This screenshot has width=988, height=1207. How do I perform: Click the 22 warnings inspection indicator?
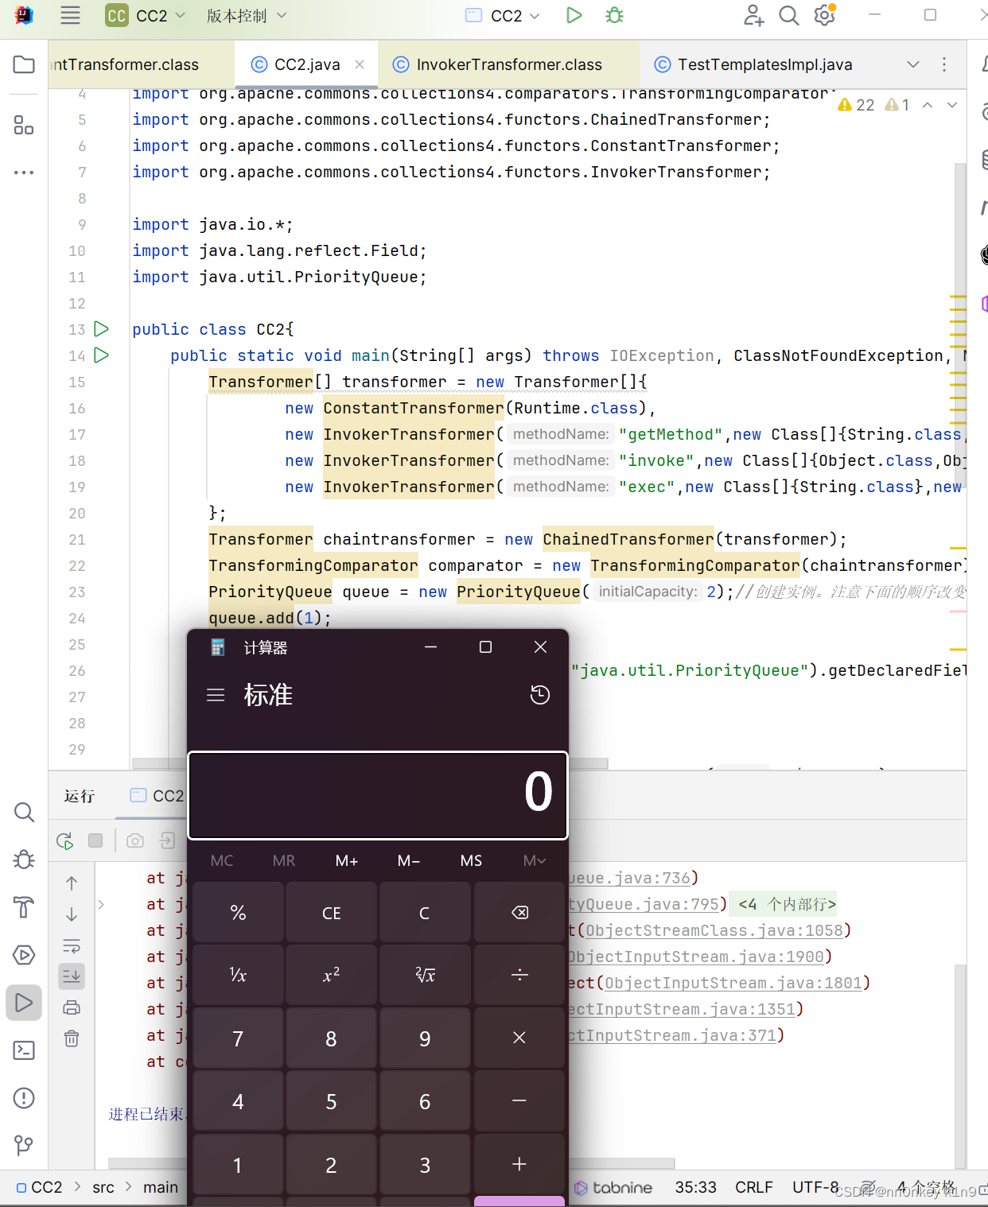(x=856, y=105)
